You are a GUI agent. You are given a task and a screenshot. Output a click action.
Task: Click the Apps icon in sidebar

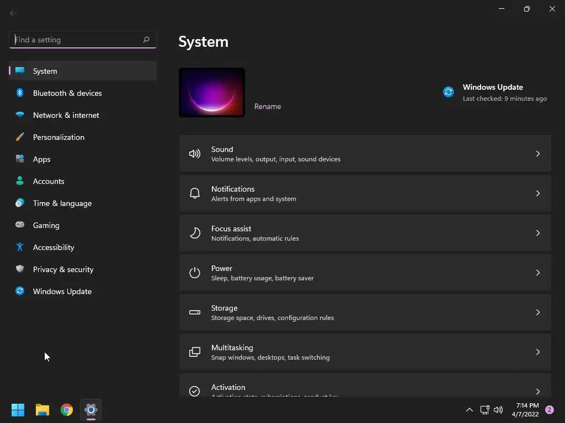[20, 159]
